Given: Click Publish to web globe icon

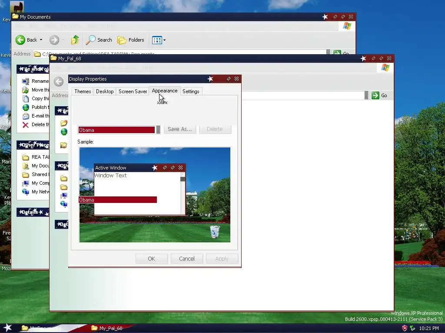Looking at the screenshot, I should [26, 108].
